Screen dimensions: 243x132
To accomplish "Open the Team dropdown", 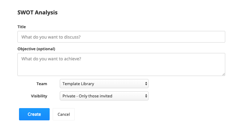I will (104, 84).
